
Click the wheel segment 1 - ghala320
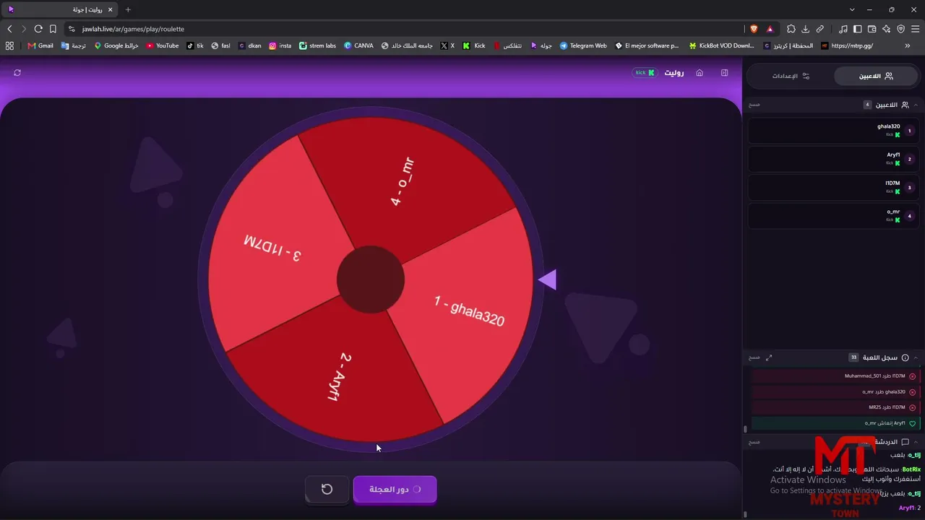point(470,311)
